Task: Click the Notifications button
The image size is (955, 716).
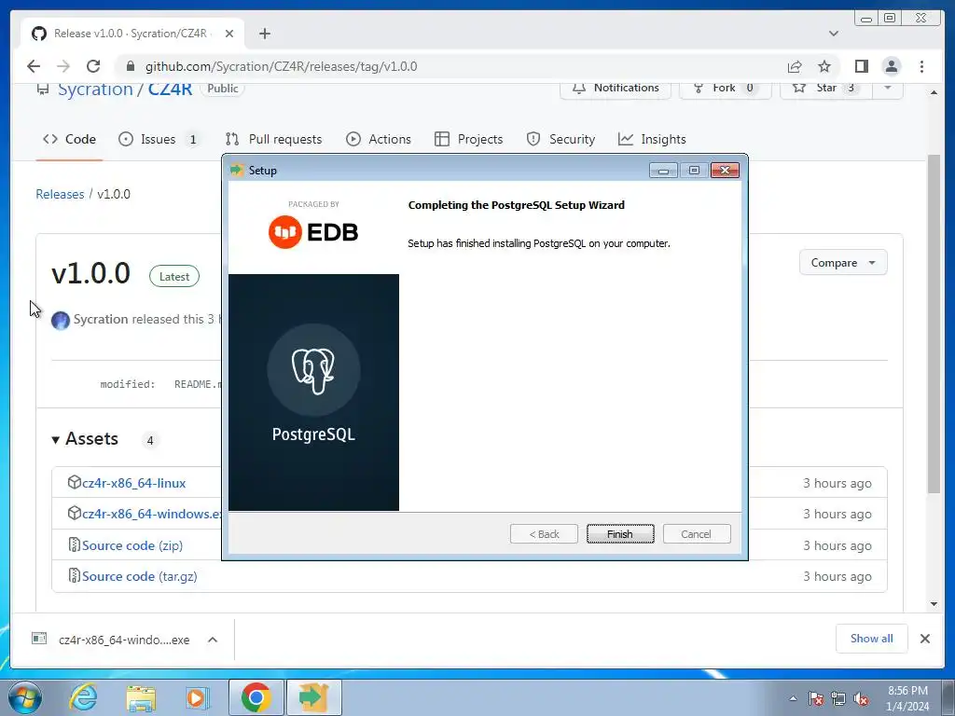Action: click(x=616, y=89)
